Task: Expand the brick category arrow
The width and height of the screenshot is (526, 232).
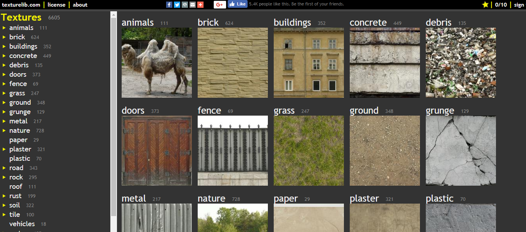Action: pyautogui.click(x=4, y=37)
